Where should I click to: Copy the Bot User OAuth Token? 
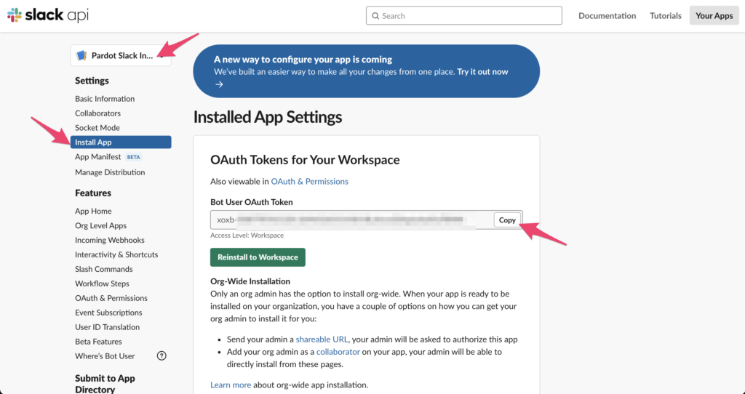click(x=507, y=220)
